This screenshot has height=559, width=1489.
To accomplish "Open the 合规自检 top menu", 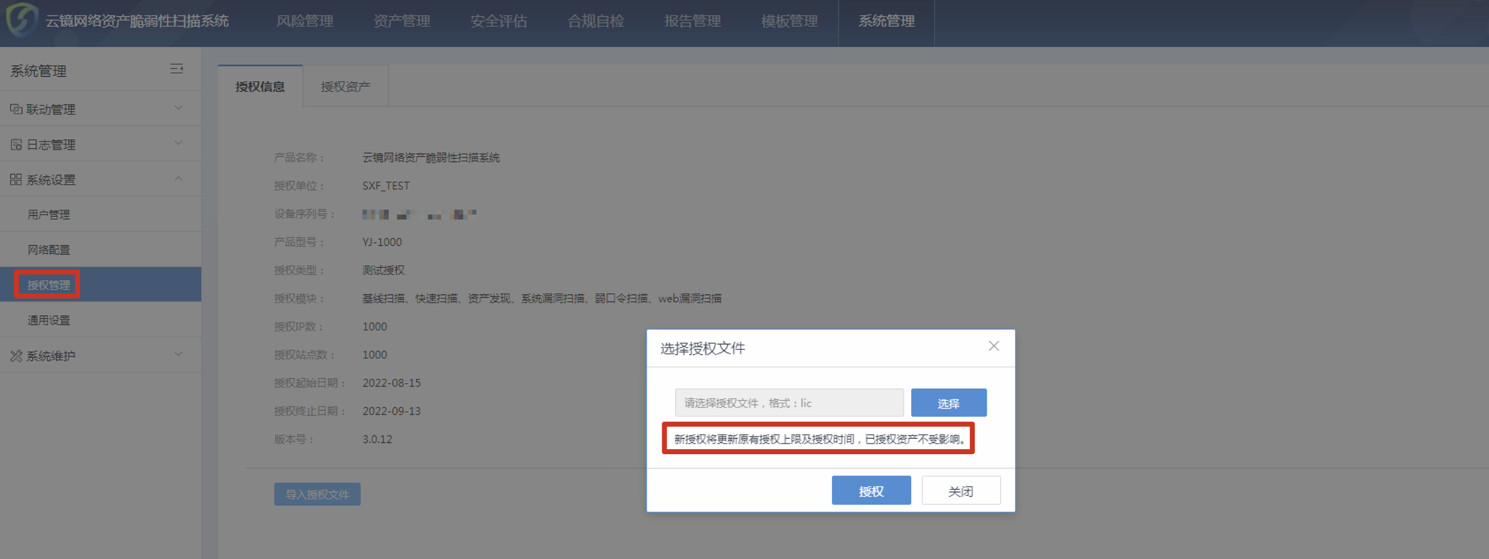I will click(x=596, y=21).
